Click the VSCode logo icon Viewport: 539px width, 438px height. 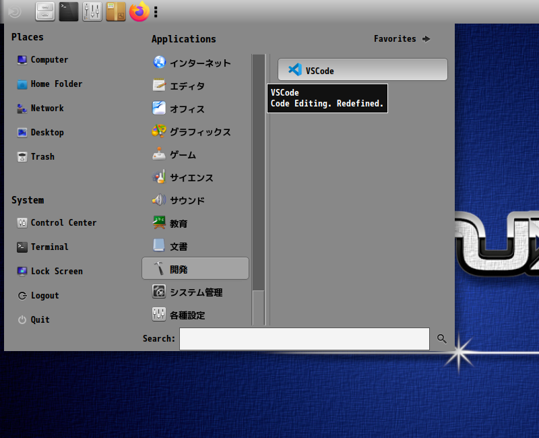click(295, 70)
